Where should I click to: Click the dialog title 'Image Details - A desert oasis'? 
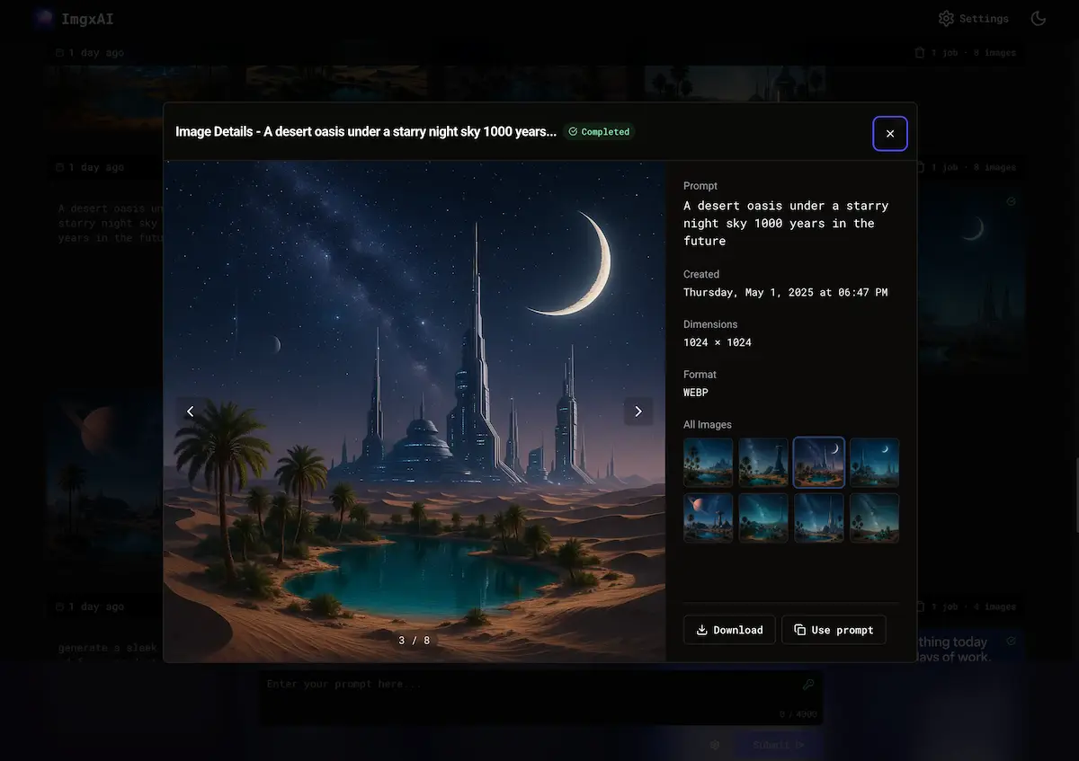pos(366,132)
